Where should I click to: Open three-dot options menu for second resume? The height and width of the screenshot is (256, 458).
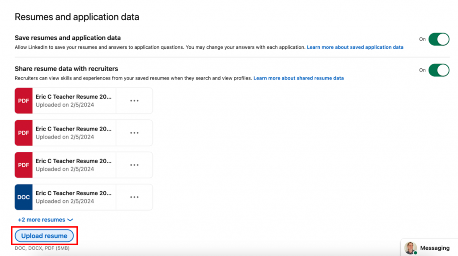[x=134, y=133]
